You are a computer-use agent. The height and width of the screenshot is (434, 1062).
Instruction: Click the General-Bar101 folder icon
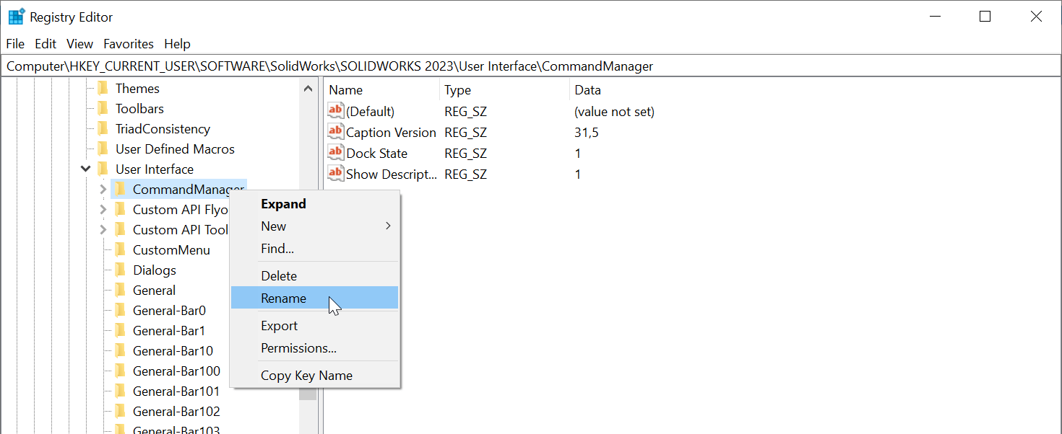(120, 391)
